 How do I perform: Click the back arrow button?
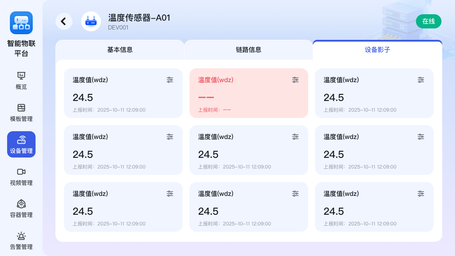click(64, 21)
